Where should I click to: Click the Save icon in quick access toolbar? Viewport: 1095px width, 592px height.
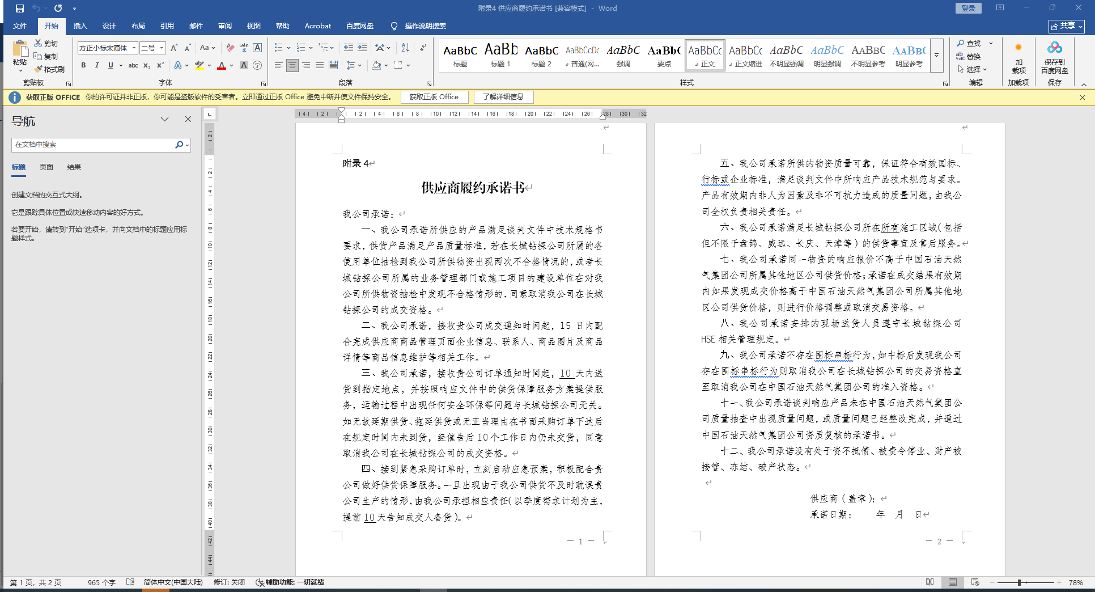[20, 9]
